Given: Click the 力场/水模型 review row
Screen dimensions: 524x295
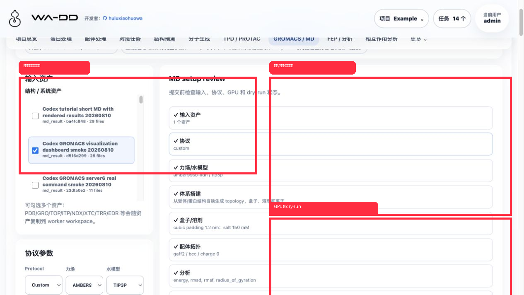Looking at the screenshot, I should [331, 171].
